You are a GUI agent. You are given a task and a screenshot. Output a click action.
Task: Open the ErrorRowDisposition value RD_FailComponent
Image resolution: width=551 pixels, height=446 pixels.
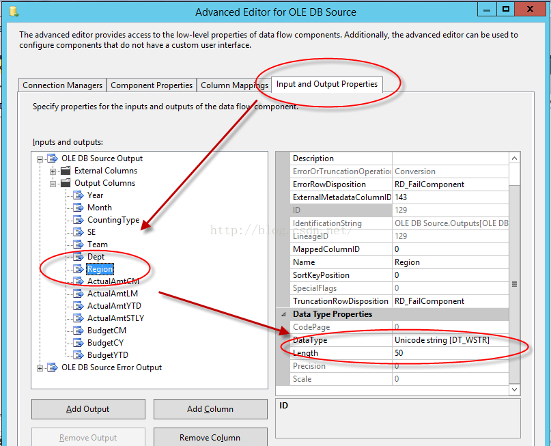pyautogui.click(x=451, y=184)
